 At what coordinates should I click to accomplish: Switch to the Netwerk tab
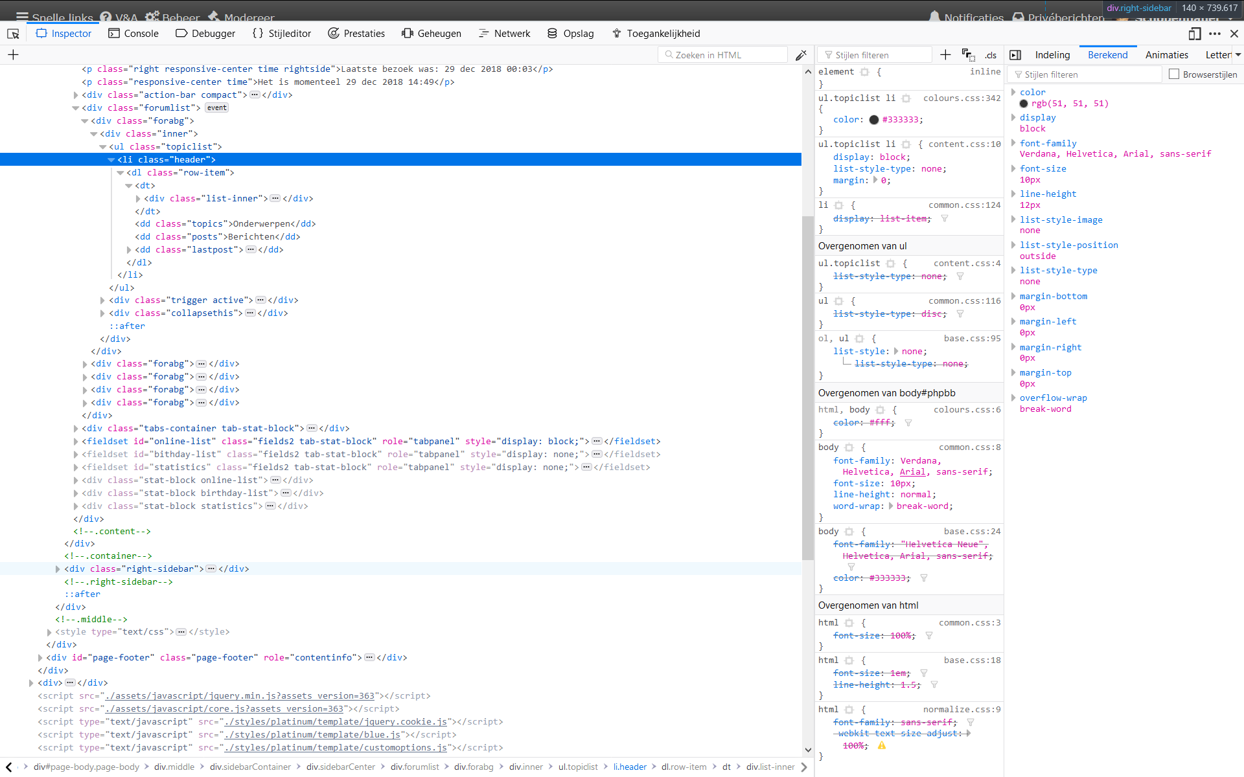click(504, 34)
